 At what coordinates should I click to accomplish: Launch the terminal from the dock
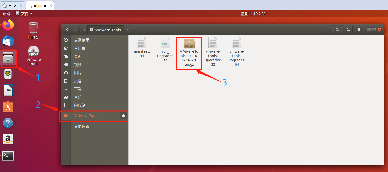(8, 156)
